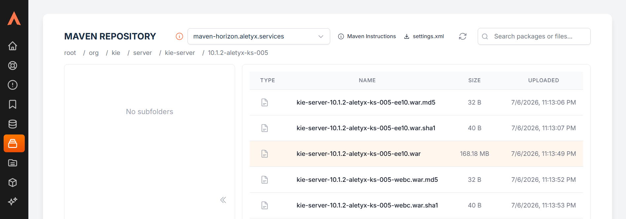
Task: Focus the Search packages or files field
Action: pyautogui.click(x=534, y=36)
